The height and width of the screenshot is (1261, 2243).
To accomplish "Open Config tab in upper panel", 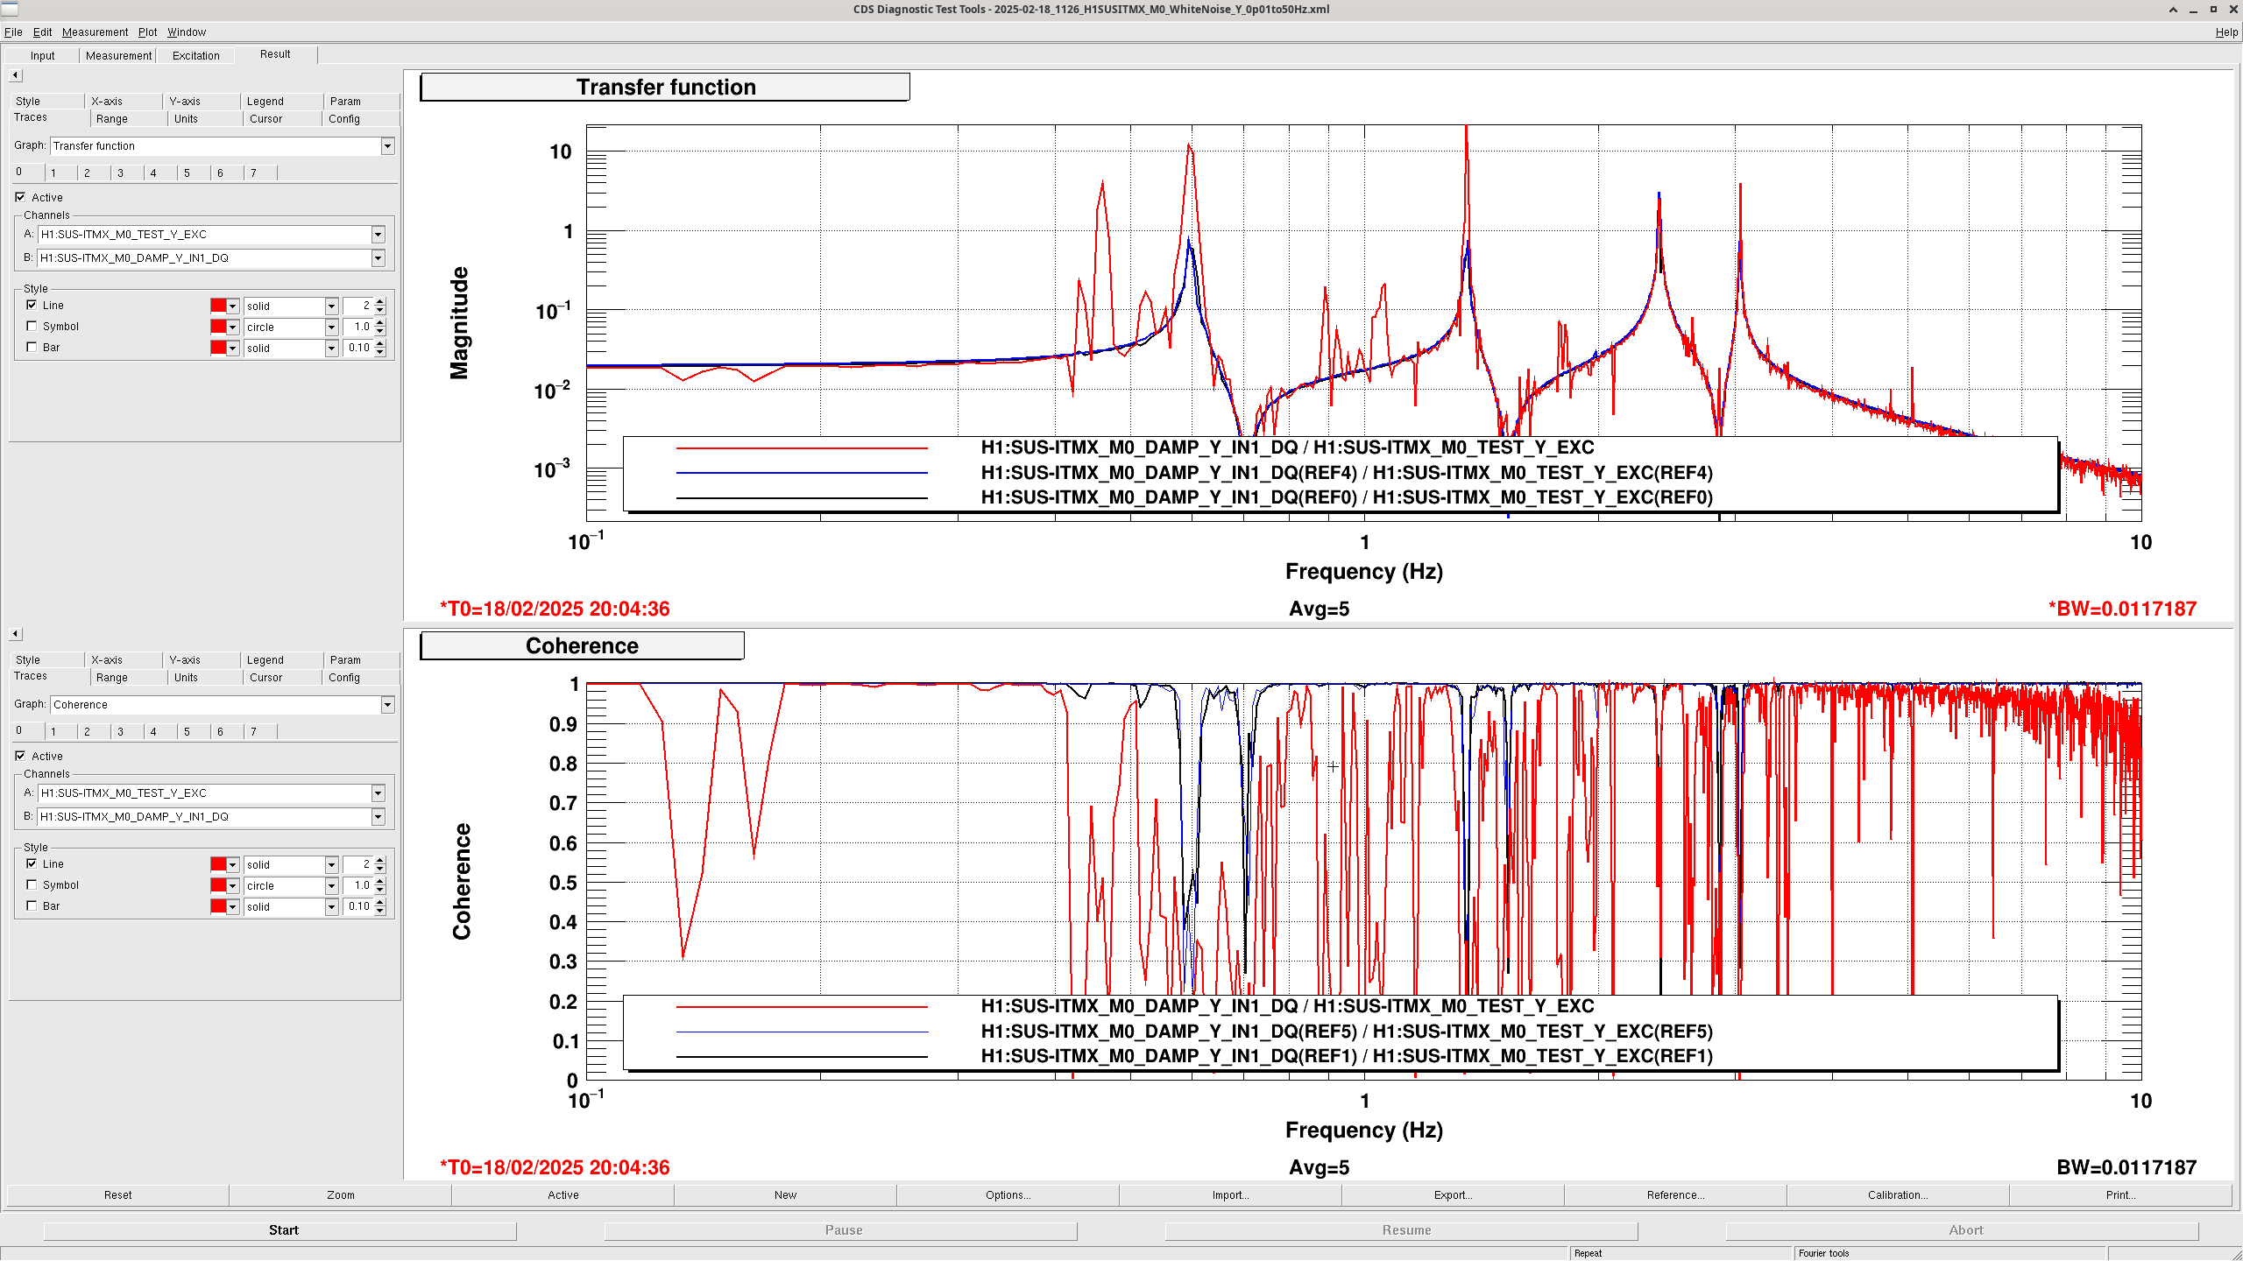I will point(344,119).
